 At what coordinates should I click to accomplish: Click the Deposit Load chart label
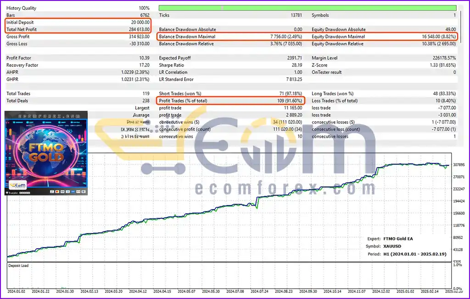pos(18,266)
